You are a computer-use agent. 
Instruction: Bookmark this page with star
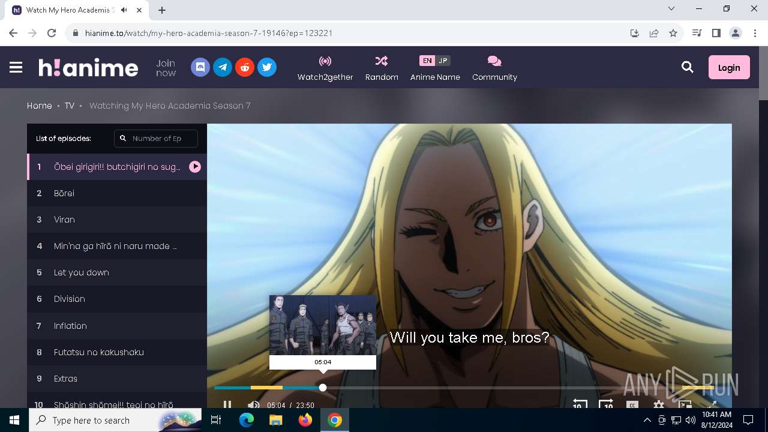673,33
